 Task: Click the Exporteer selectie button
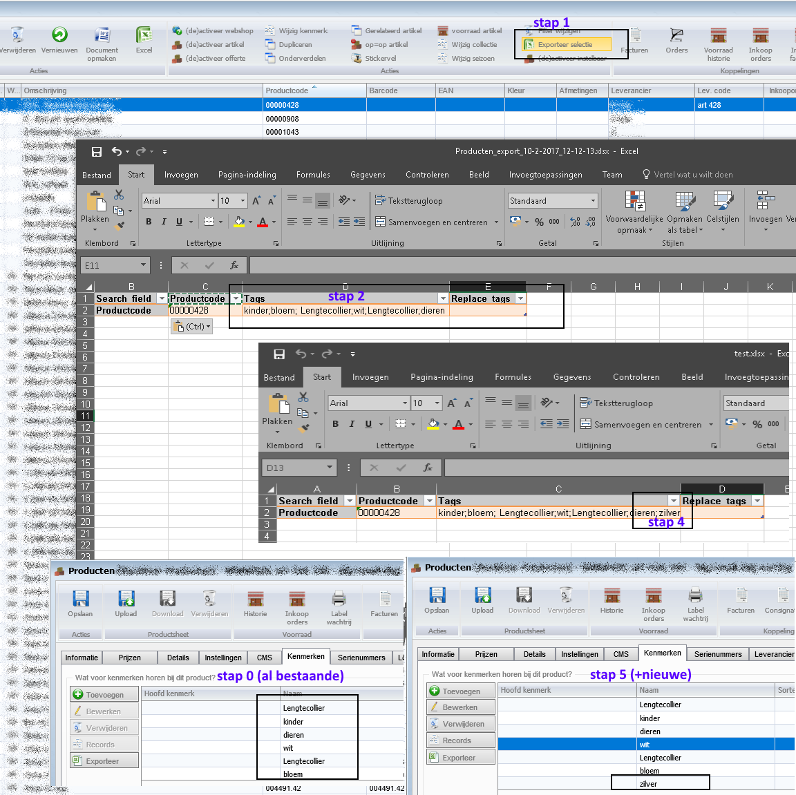coord(565,45)
